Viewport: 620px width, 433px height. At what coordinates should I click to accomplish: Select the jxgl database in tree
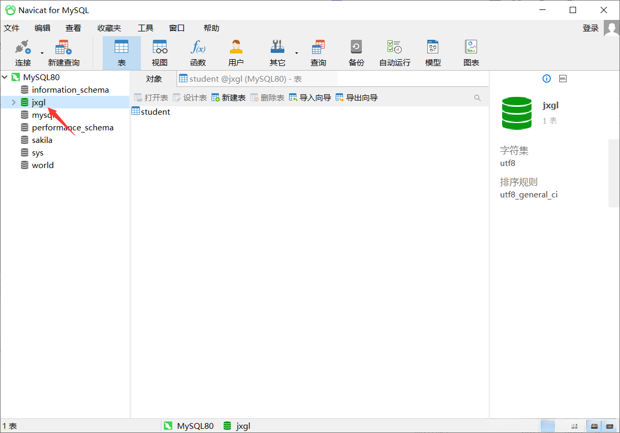coord(38,103)
